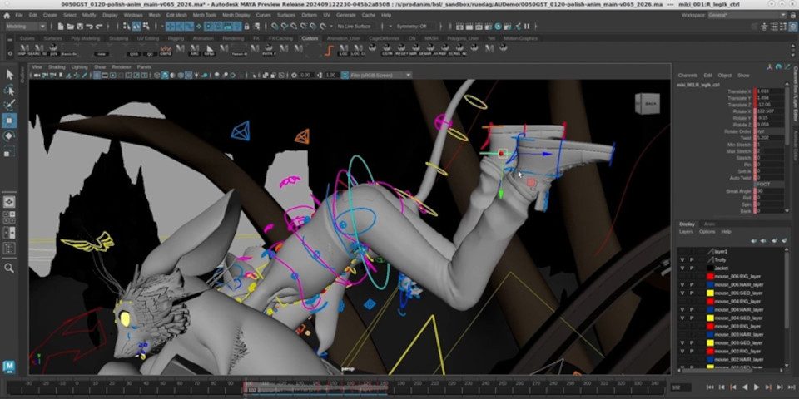Click the search magnifier in left sidebar
The image size is (799, 399).
coord(9,268)
